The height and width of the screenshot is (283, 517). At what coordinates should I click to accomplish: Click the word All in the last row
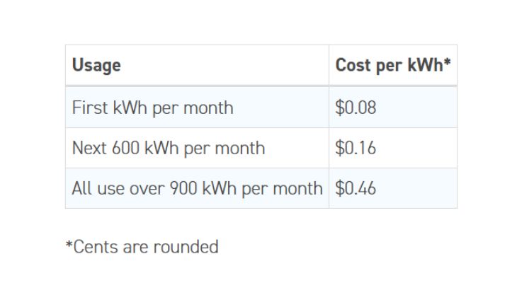click(81, 189)
